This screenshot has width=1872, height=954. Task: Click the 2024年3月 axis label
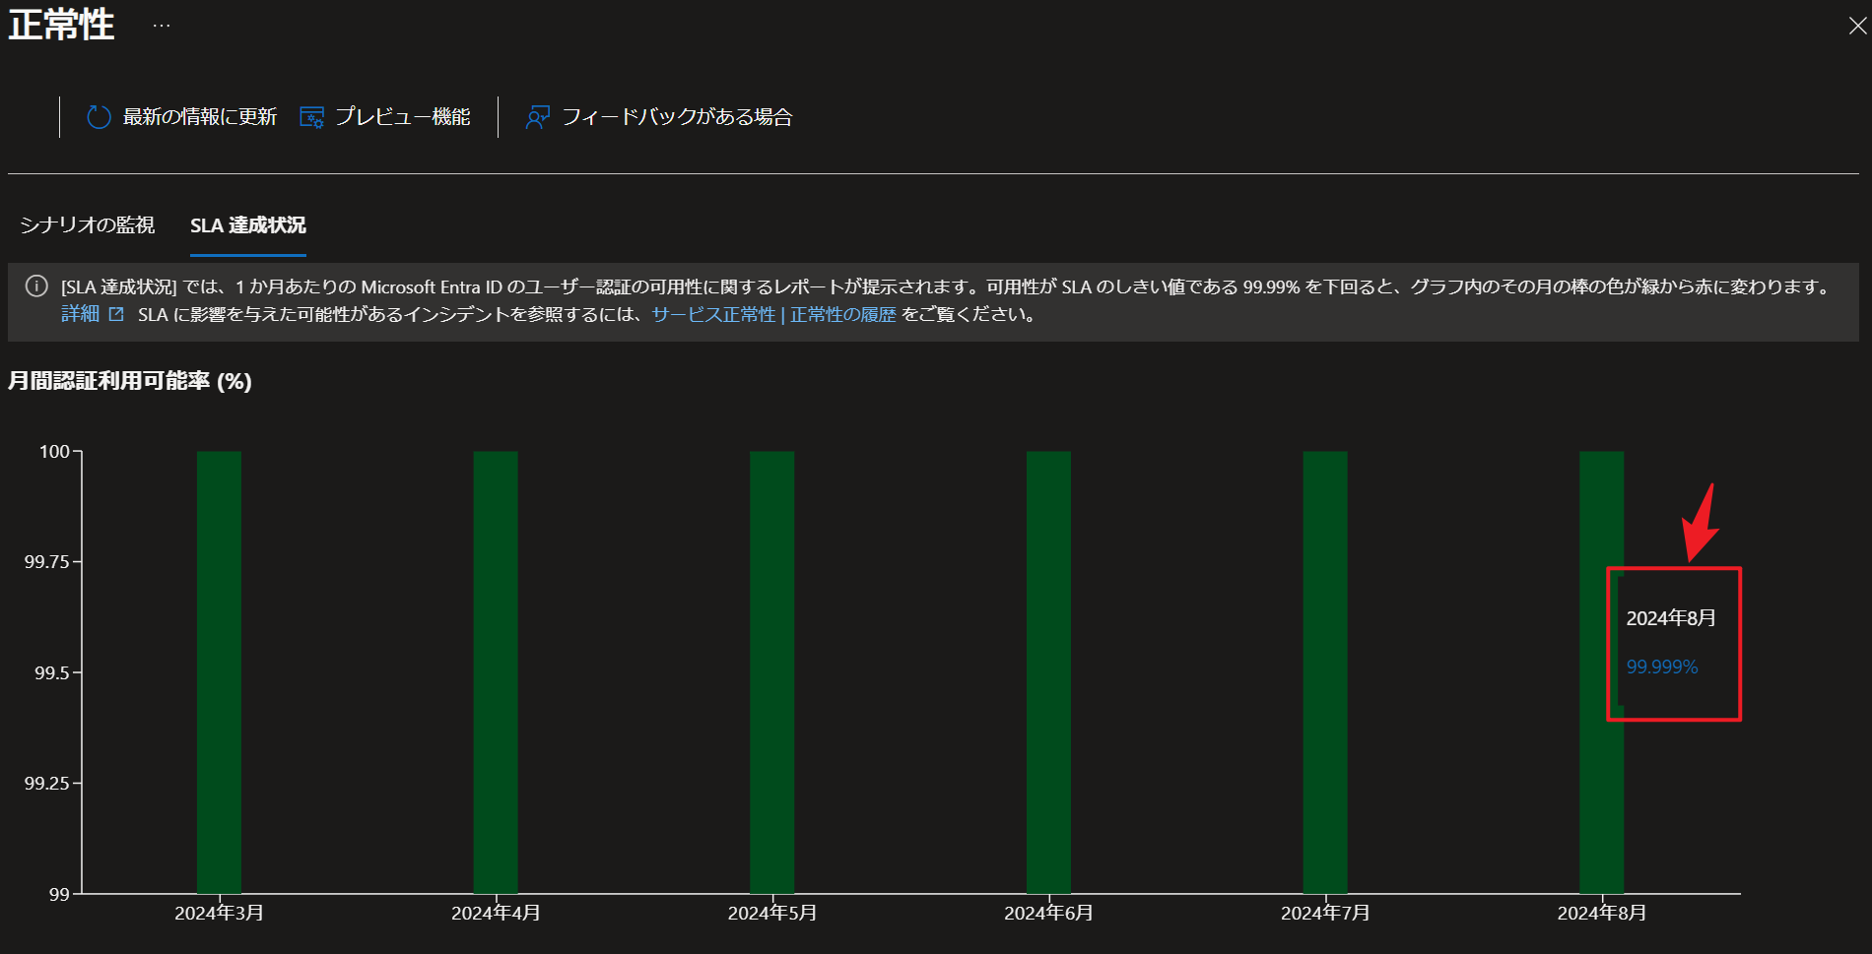pos(219,913)
